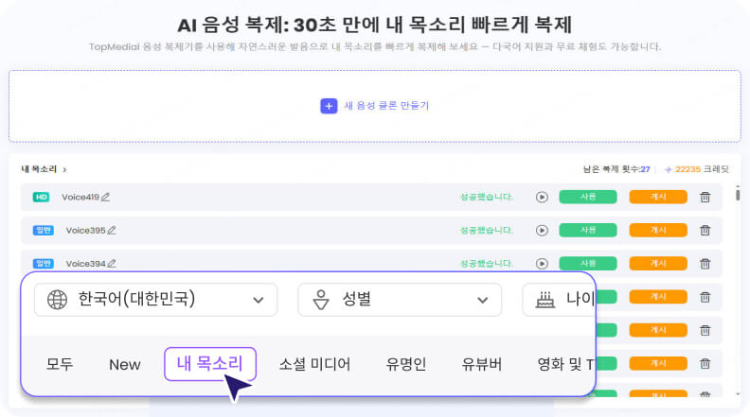The width and height of the screenshot is (750, 417).
Task: Click the orange 게시 button for Voice395
Action: (x=658, y=230)
